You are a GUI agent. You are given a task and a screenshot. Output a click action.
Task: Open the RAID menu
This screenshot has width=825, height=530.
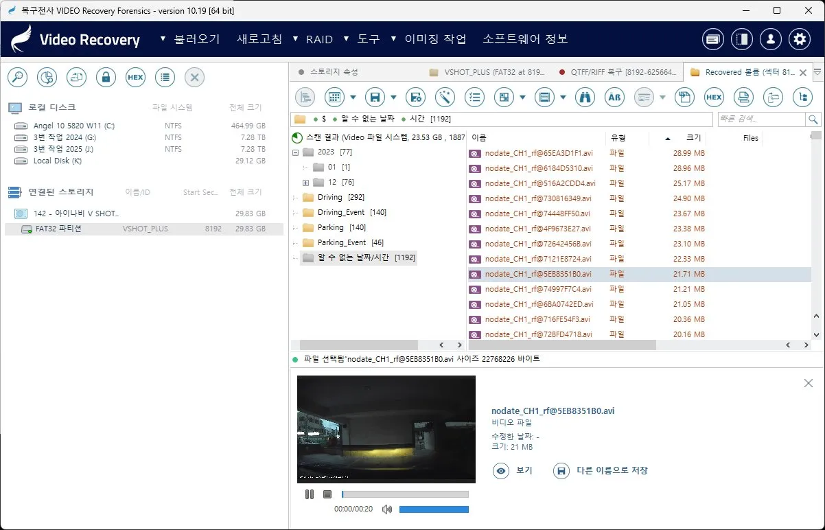pos(319,39)
